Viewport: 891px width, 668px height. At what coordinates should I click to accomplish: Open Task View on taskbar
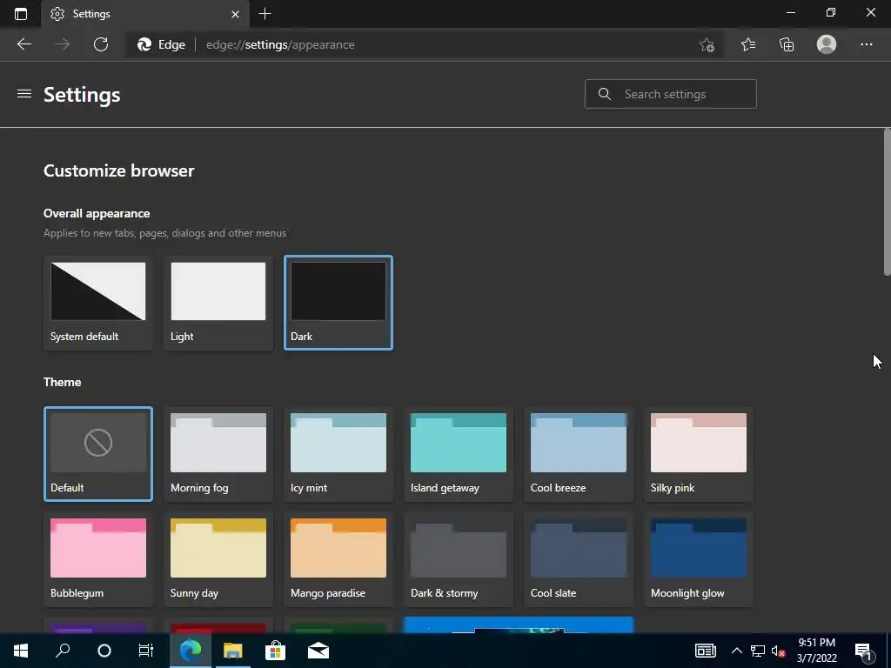[x=146, y=651]
